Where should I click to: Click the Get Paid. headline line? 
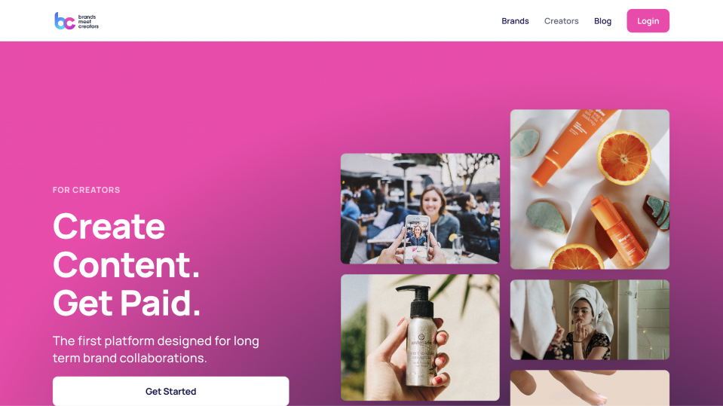(127, 303)
